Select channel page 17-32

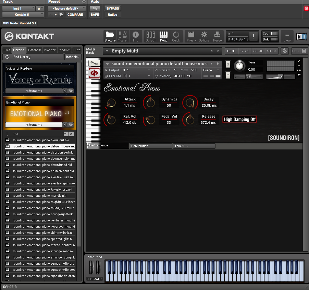(x=245, y=51)
